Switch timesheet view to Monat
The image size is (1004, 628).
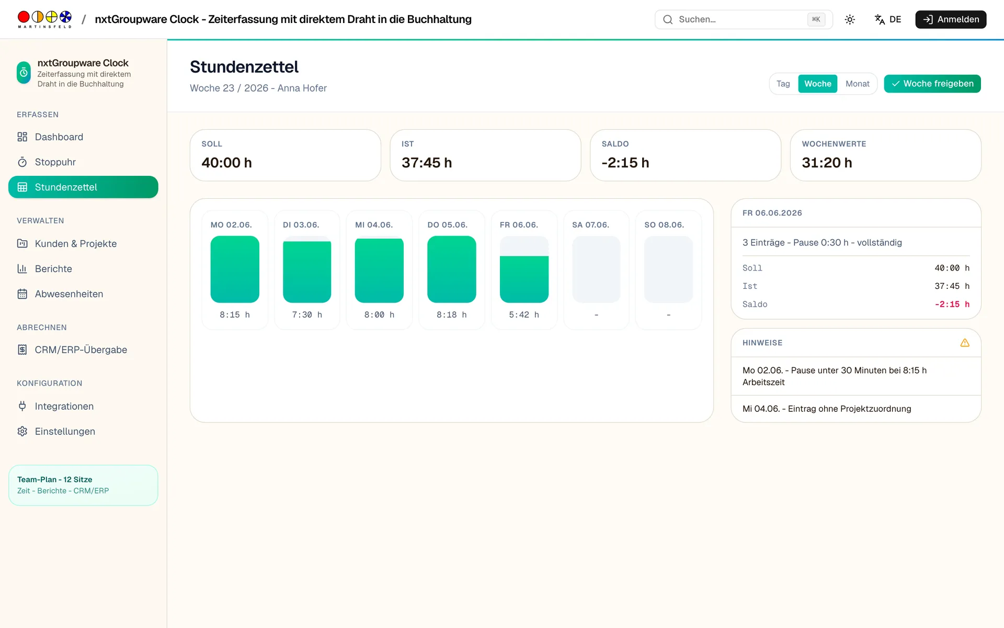(857, 84)
